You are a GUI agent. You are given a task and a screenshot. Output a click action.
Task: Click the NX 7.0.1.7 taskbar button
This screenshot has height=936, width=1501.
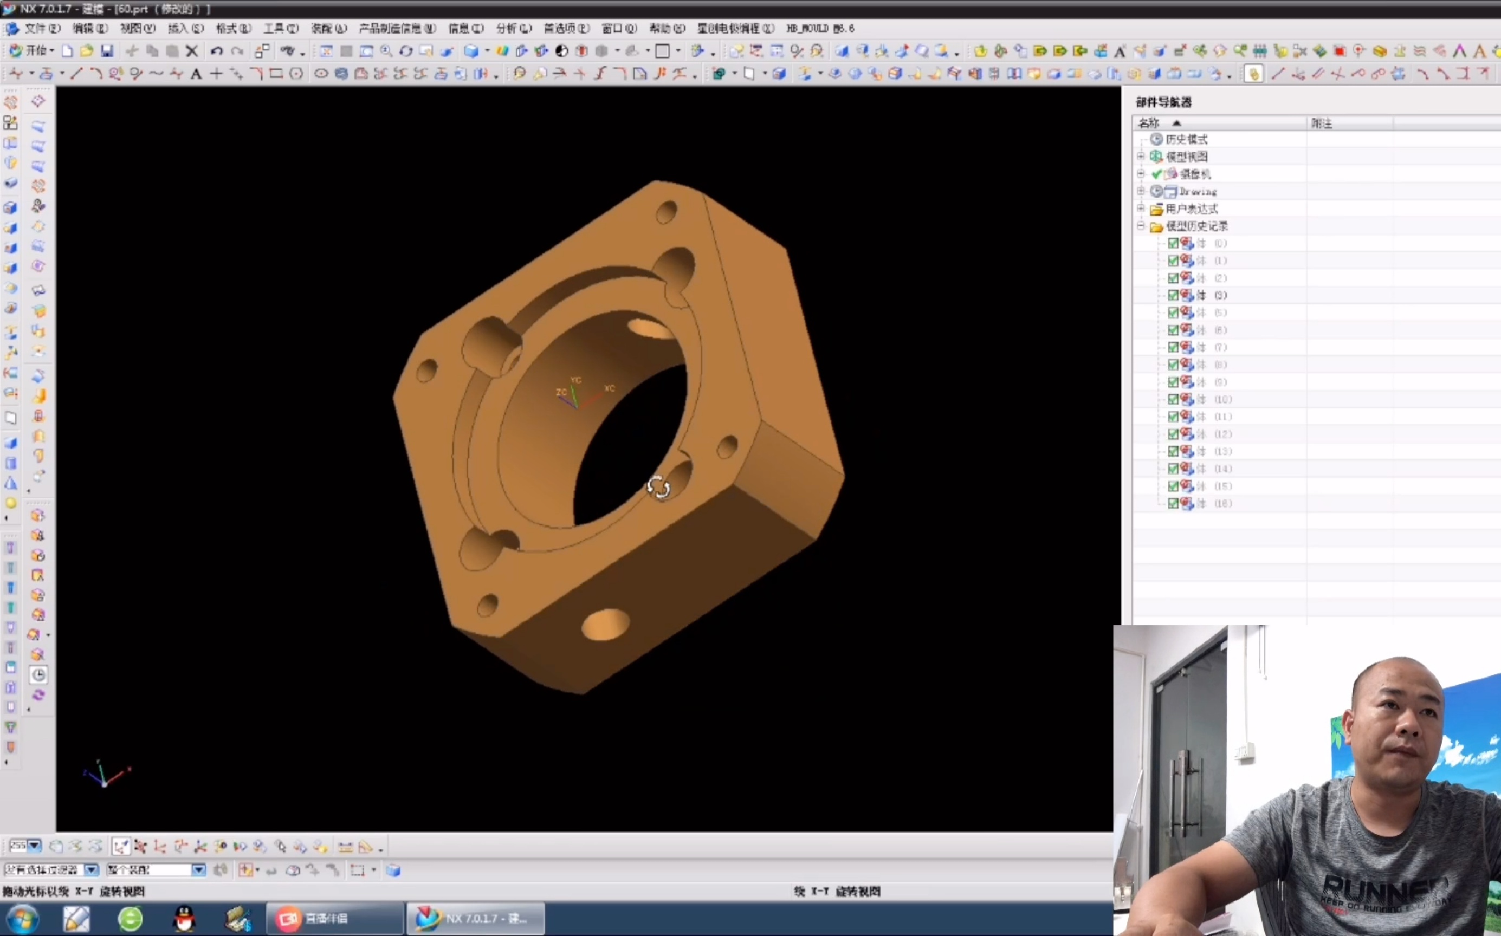476,918
